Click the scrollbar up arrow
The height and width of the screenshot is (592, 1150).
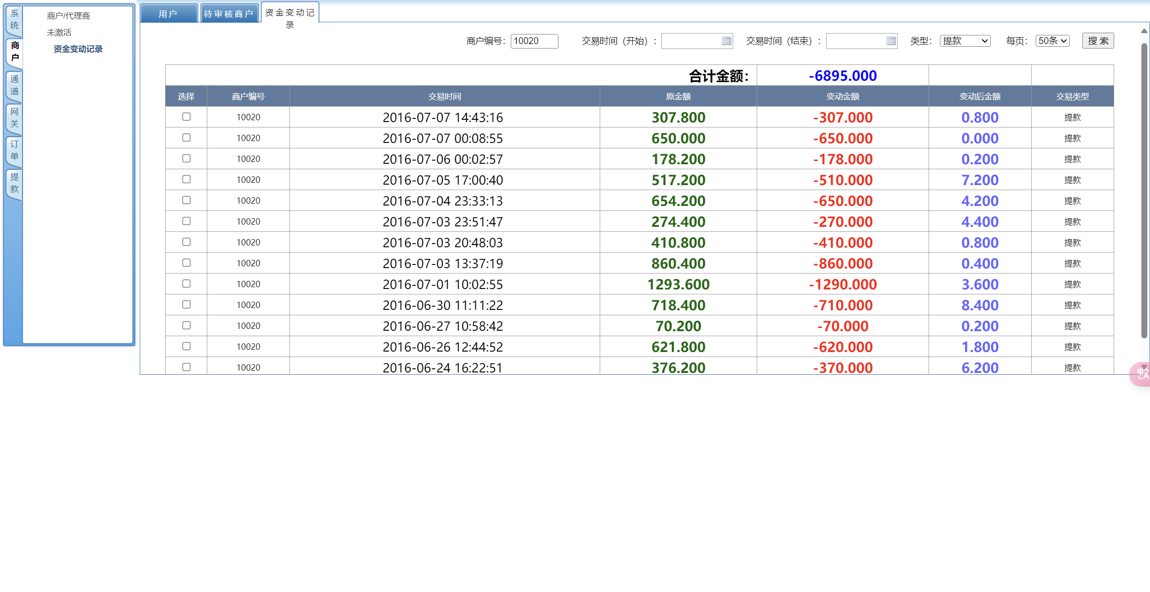1144,31
